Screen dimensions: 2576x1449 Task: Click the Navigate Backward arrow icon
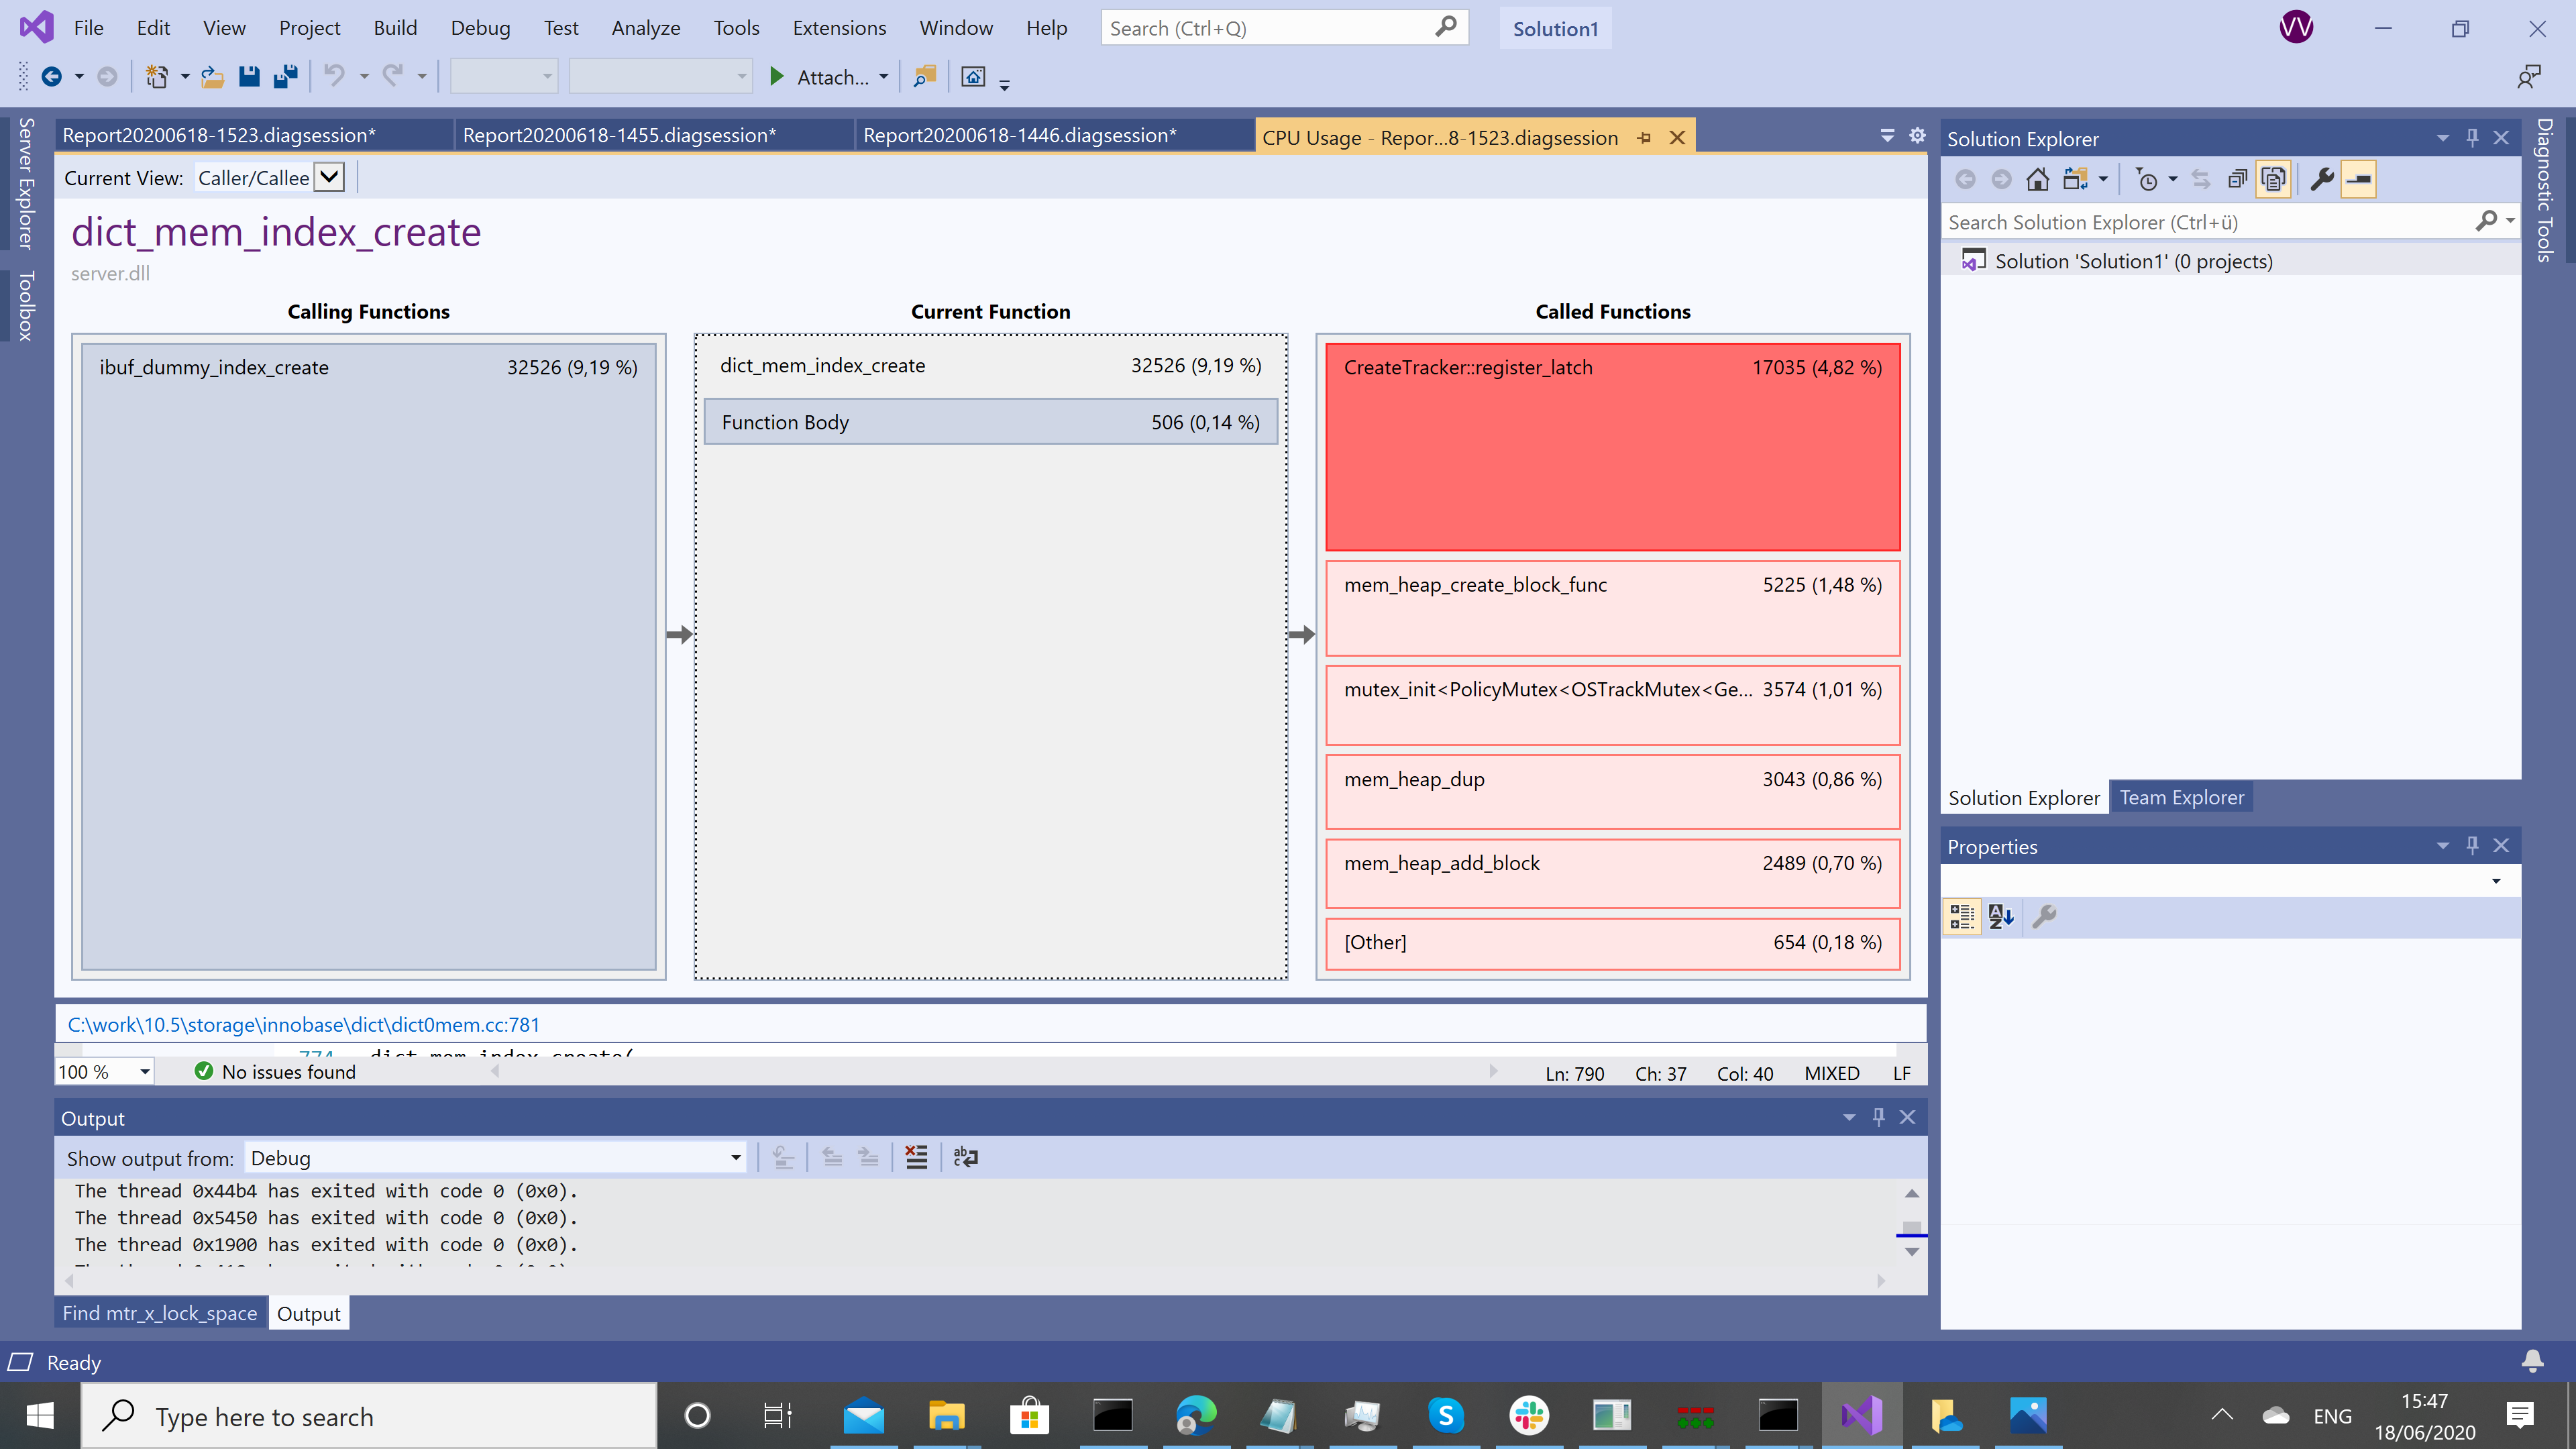point(51,77)
